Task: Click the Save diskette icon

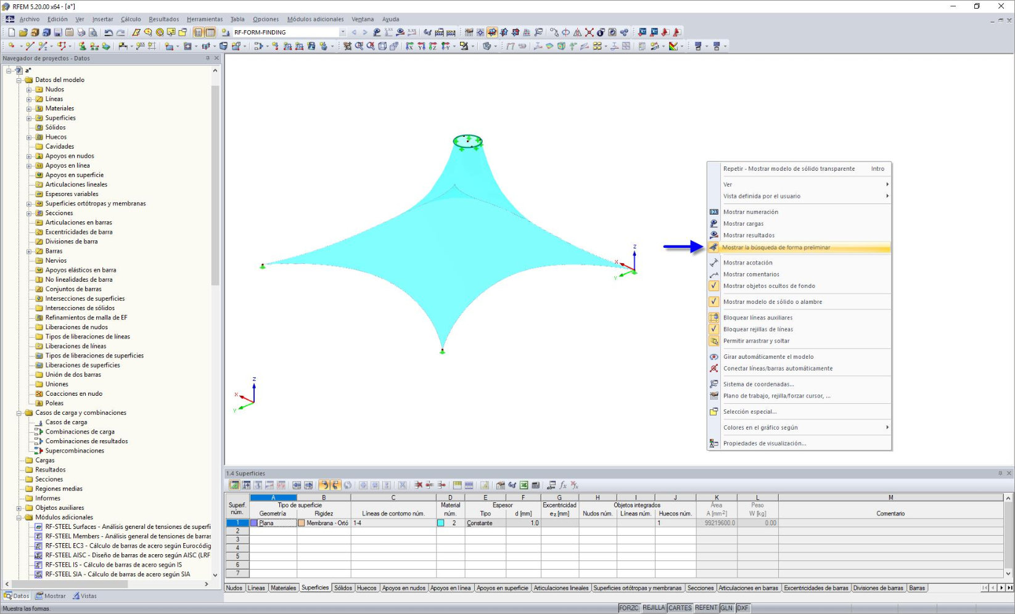Action: (x=57, y=32)
